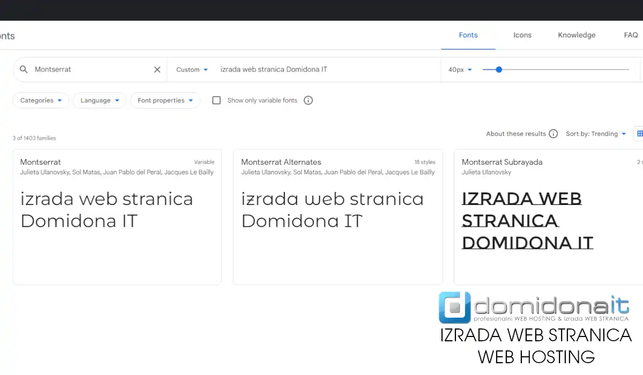
Task: Click the search magnifier icon
Action: 24,70
